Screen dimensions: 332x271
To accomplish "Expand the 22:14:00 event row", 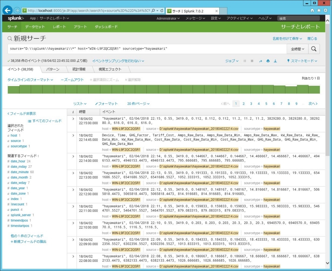I will (x=73, y=156).
